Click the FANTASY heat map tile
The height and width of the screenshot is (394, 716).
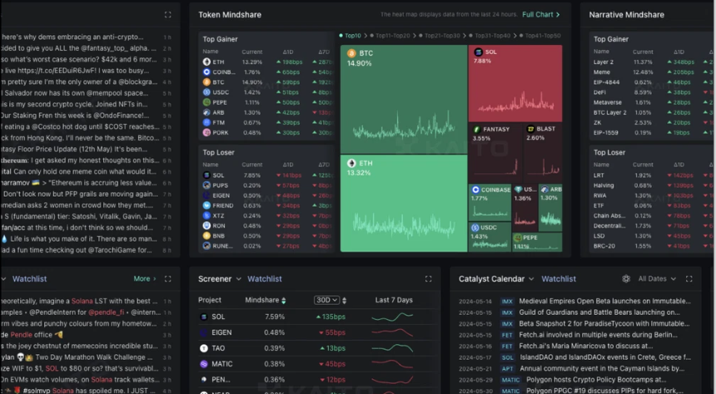pyautogui.click(x=495, y=152)
